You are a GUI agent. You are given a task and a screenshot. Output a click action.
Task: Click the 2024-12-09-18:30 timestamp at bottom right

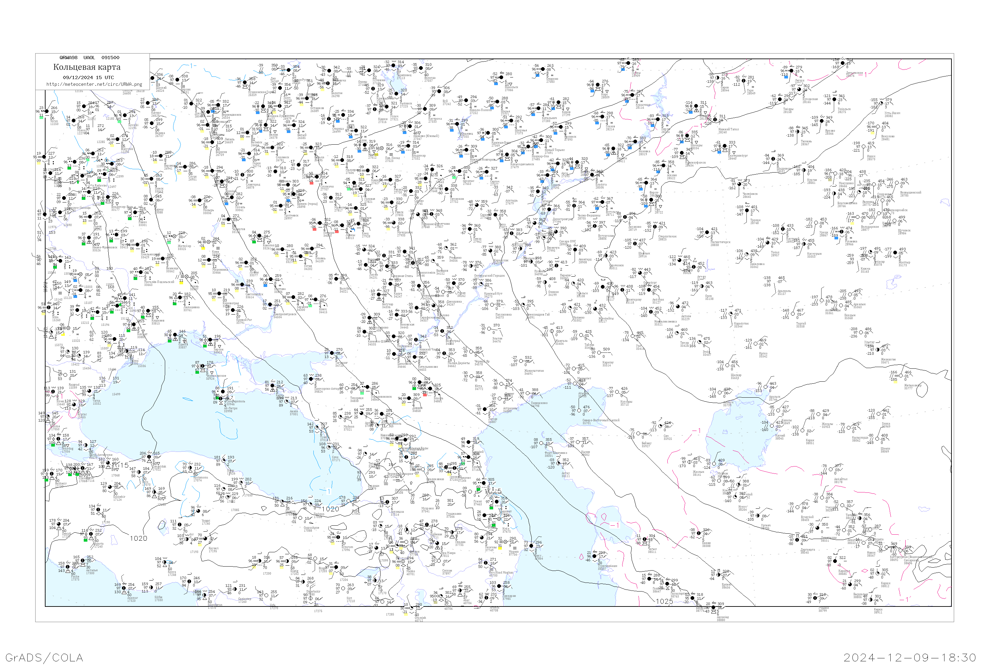pyautogui.click(x=910, y=657)
